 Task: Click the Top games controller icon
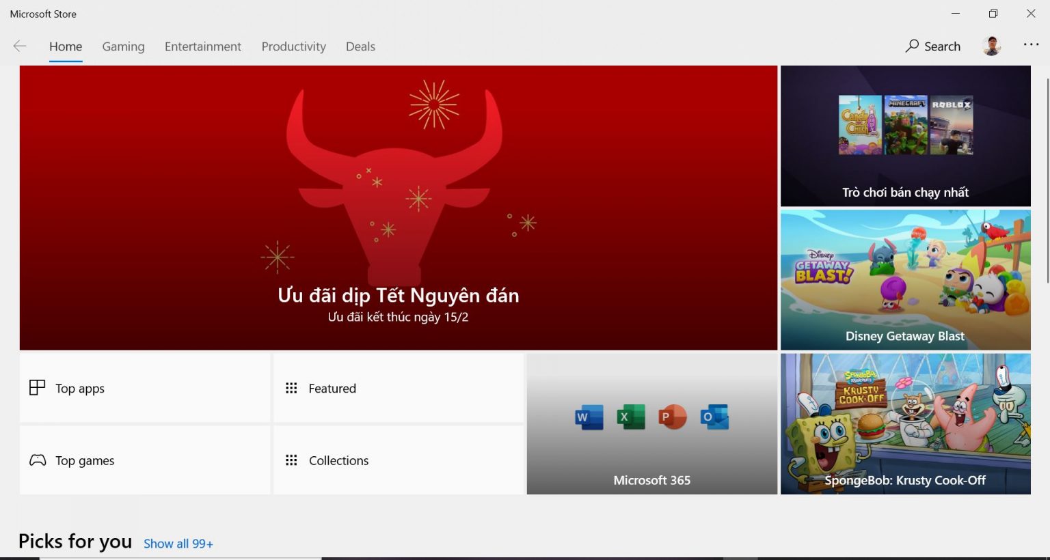tap(38, 460)
